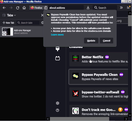Click Don't track me Google extension icon

76,111
